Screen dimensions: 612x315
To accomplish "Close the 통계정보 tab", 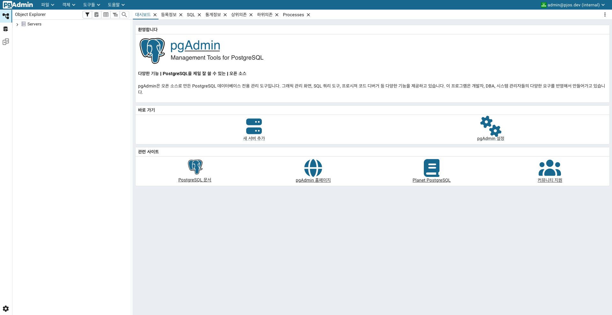I will pos(225,15).
